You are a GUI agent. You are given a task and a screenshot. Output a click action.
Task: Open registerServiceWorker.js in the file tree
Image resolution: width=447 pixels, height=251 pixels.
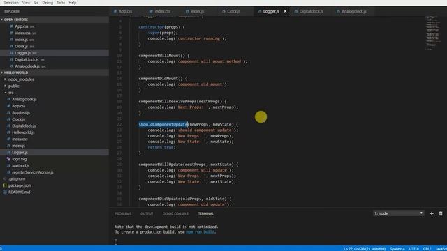click(x=33, y=172)
